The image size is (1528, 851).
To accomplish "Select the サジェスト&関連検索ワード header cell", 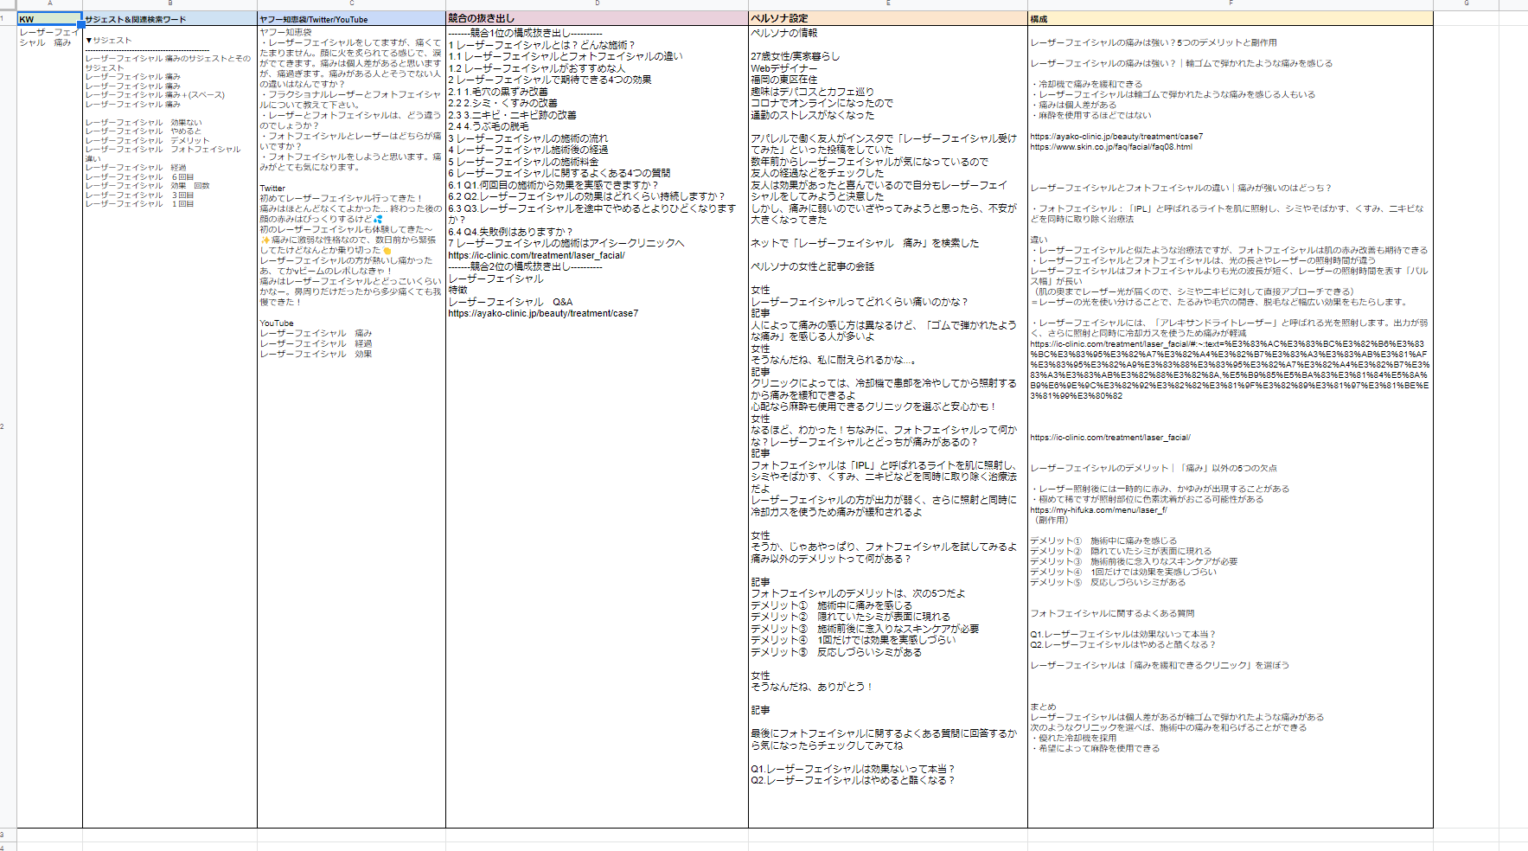I will 169,18.
